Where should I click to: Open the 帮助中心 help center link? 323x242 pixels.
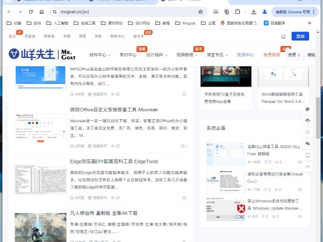tap(117, 36)
